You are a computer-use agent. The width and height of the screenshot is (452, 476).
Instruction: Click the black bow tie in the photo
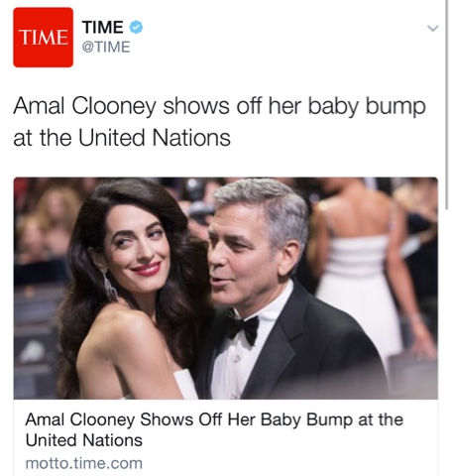243,326
